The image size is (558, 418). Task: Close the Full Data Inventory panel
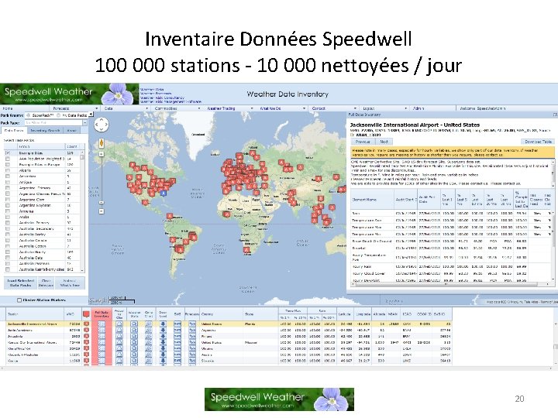pos(555,115)
